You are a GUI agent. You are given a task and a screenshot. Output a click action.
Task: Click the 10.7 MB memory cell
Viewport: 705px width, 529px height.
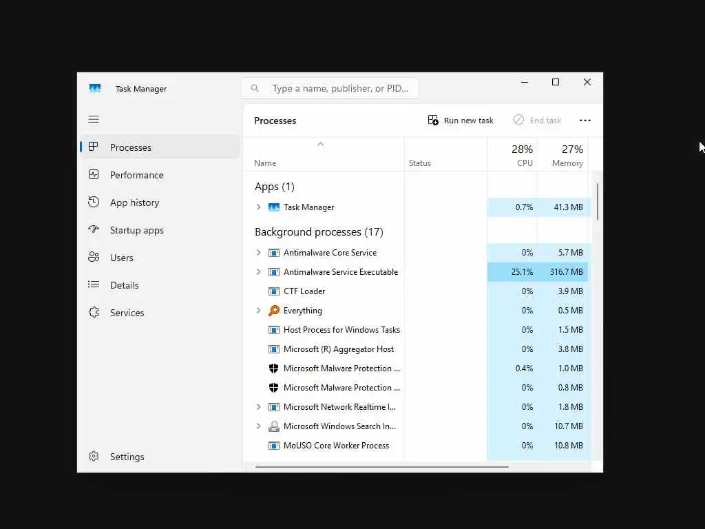(x=563, y=426)
